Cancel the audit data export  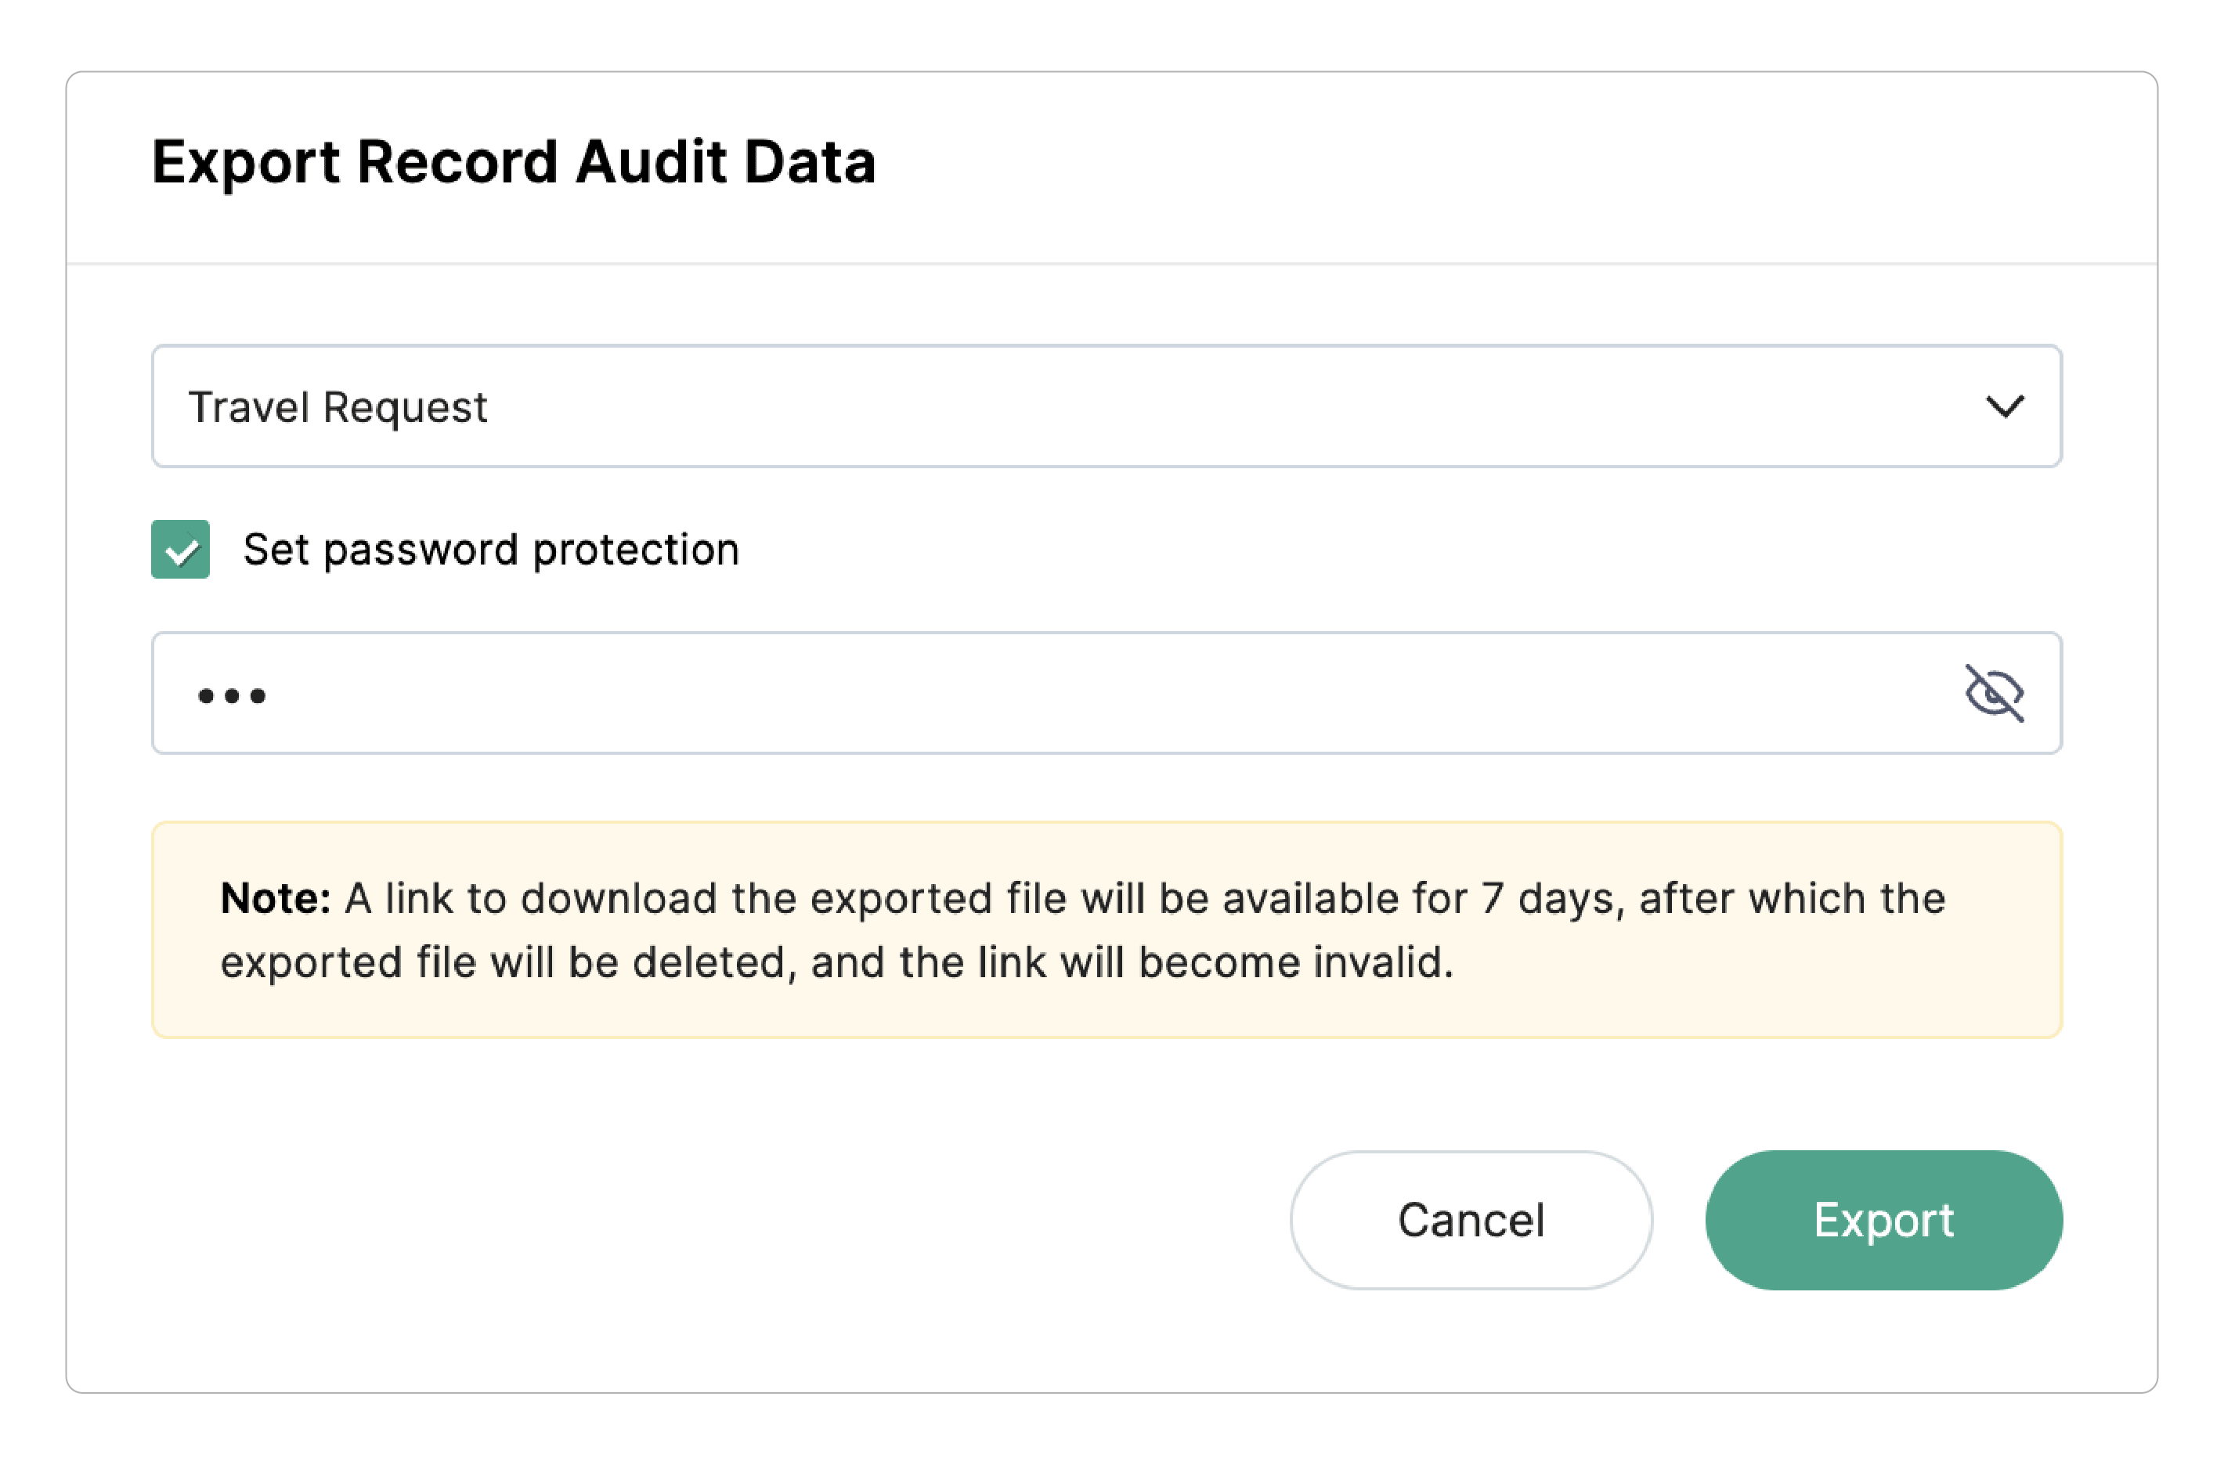1471,1220
